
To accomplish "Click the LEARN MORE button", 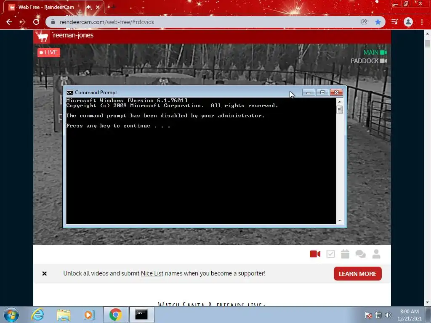I will tap(358, 273).
